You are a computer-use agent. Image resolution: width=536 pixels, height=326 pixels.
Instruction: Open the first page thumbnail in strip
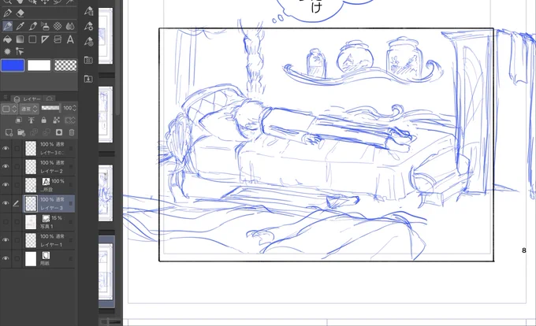point(106,36)
